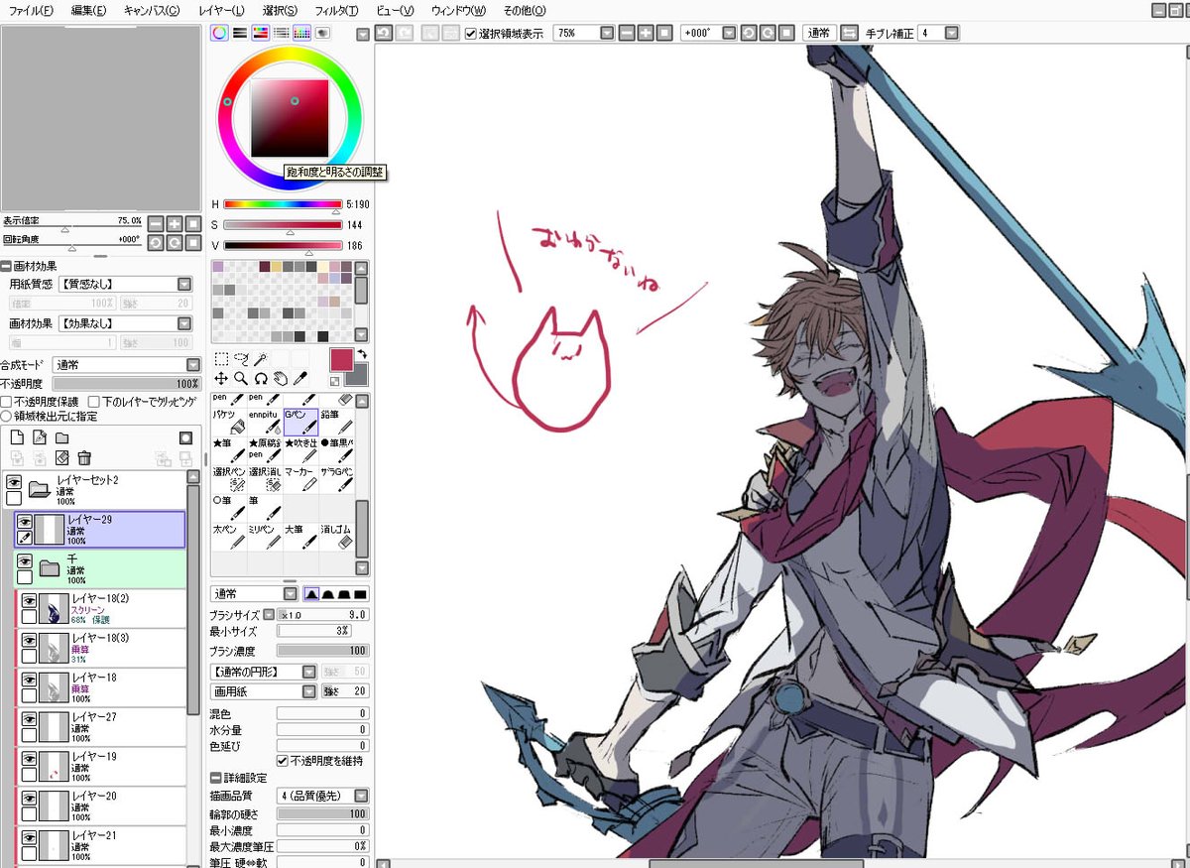Hide the 千 folder layer

(x=26, y=561)
